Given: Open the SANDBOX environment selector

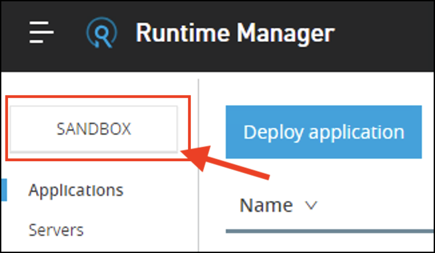Looking at the screenshot, I should [94, 128].
